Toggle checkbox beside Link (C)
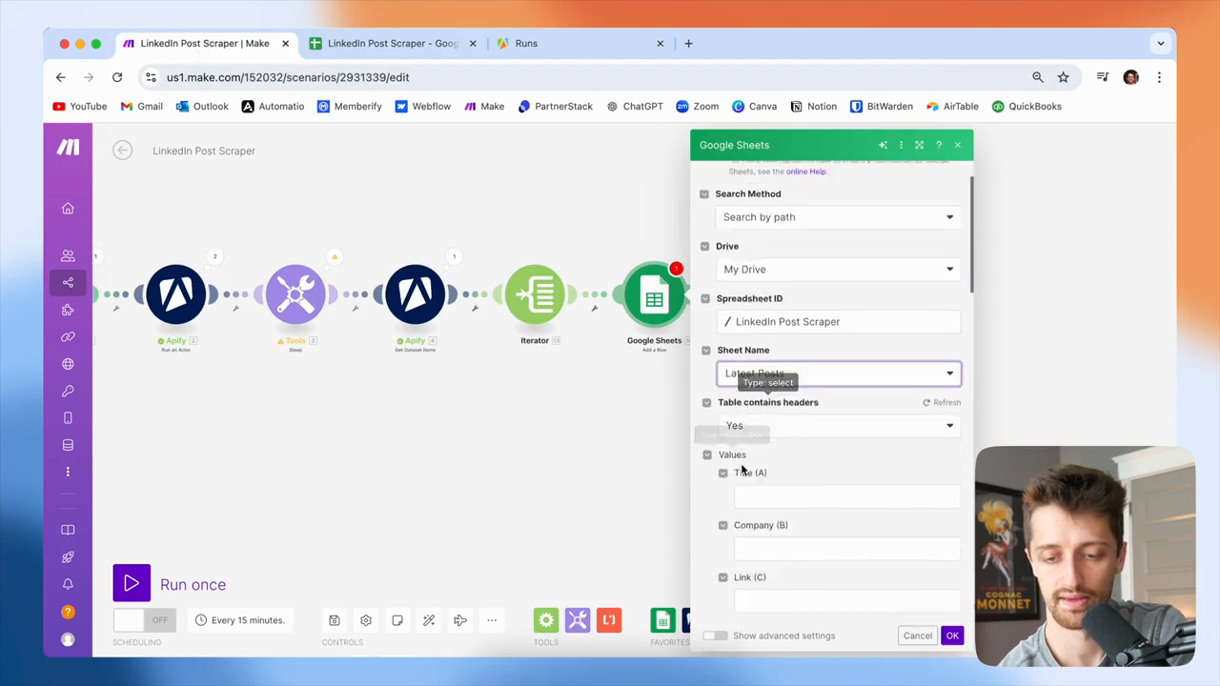This screenshot has height=686, width=1220. click(x=722, y=577)
